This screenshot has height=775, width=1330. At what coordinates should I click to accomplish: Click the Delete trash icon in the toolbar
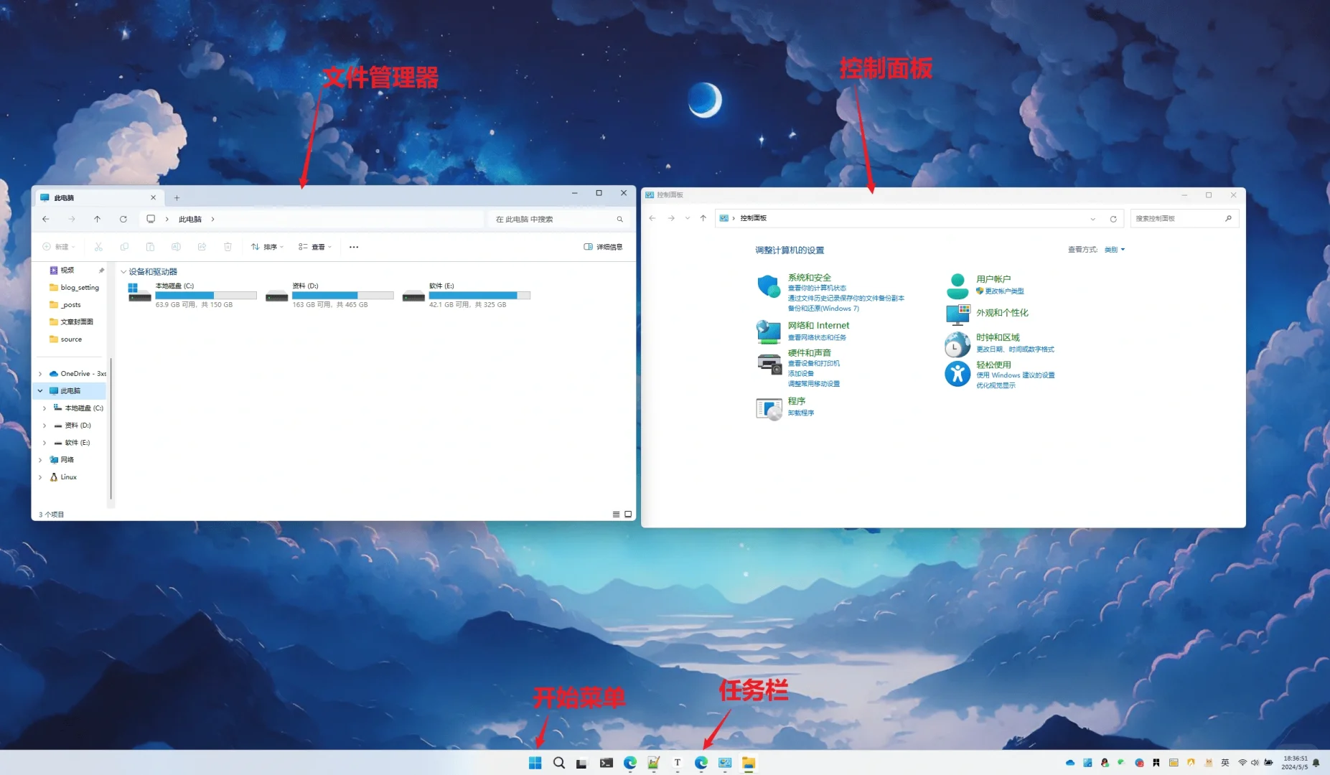point(228,247)
